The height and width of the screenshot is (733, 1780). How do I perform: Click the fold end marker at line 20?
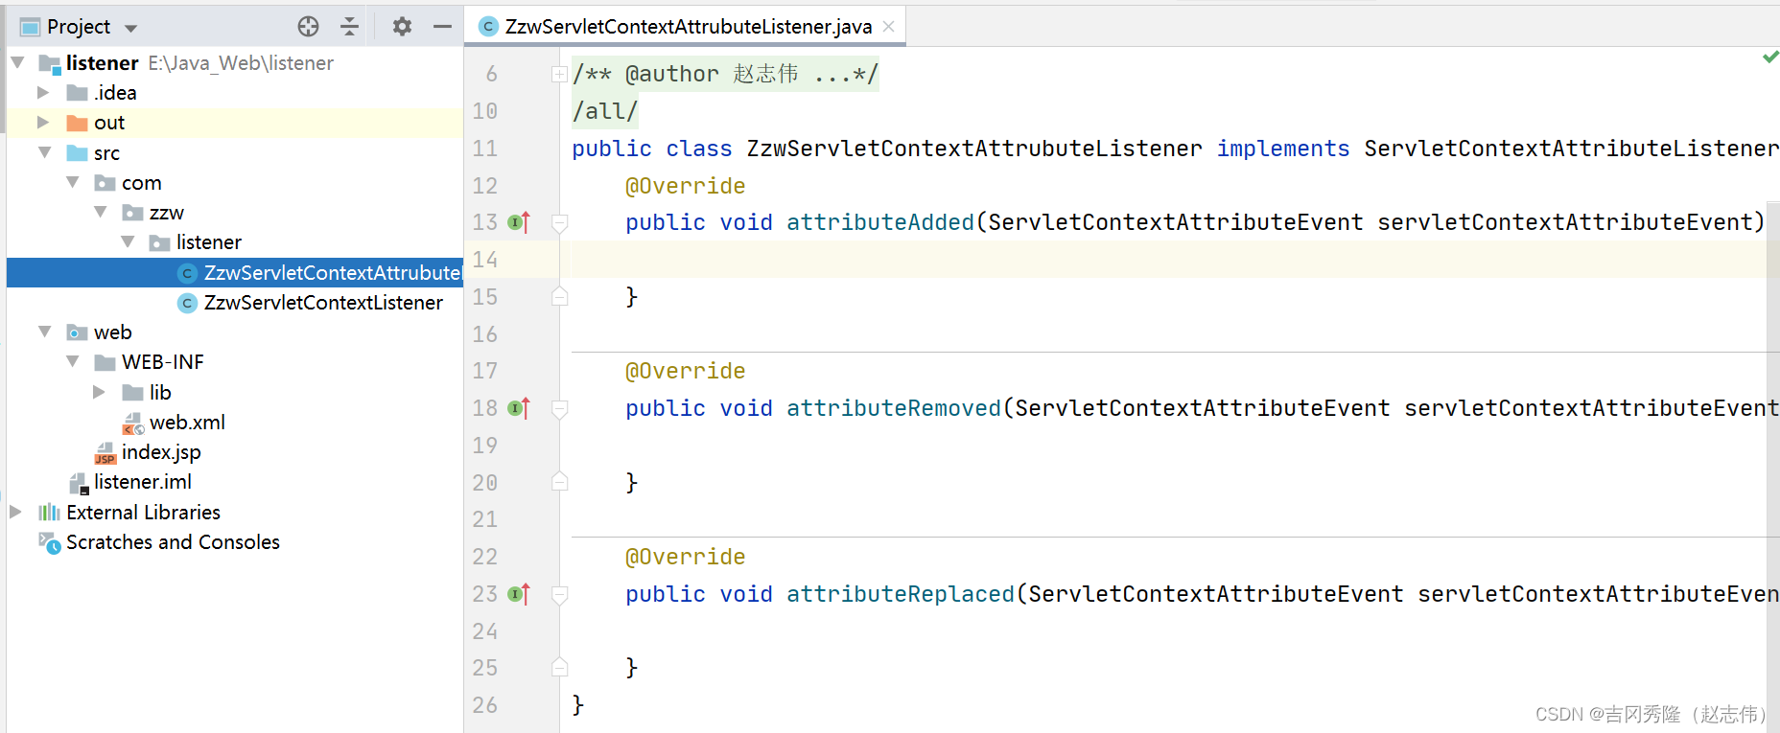tap(560, 482)
